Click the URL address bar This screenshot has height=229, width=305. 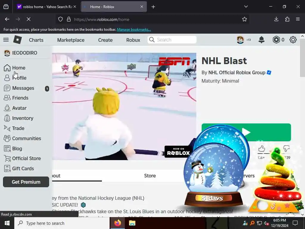coord(152,19)
